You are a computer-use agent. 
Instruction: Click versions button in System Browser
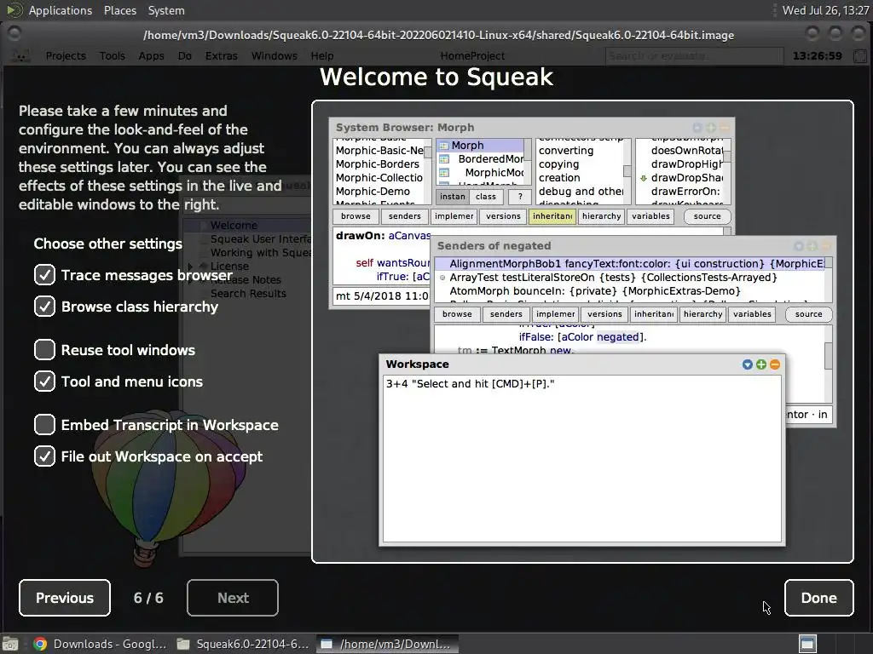pos(503,216)
